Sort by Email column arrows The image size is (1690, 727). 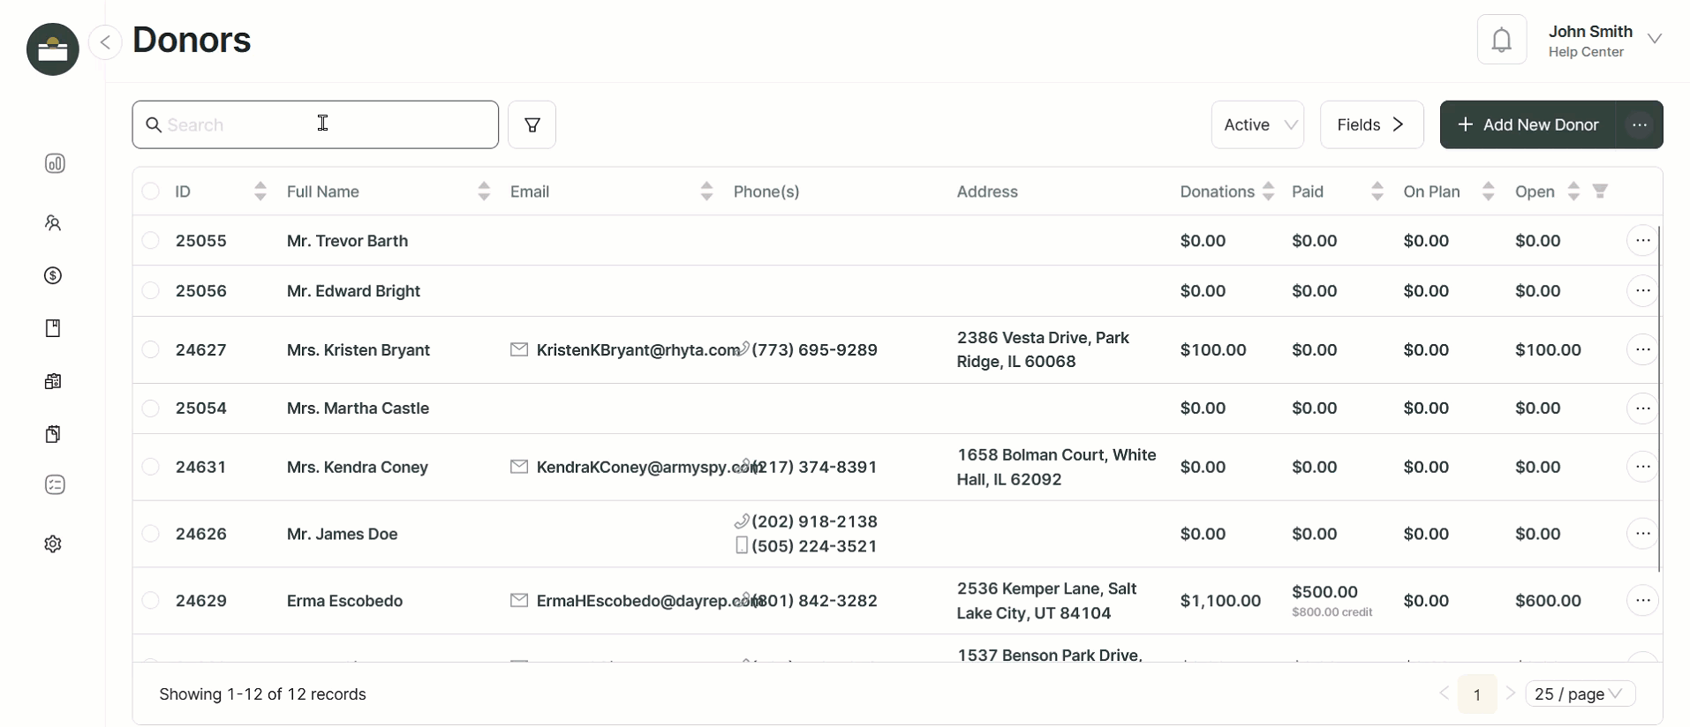click(x=706, y=191)
